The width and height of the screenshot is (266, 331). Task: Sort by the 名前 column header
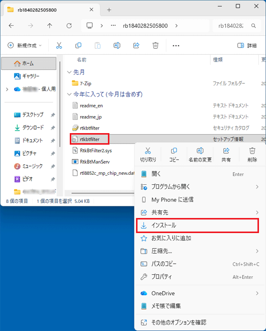click(x=82, y=60)
